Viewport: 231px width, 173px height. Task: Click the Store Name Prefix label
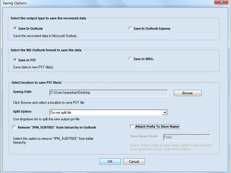tap(144, 136)
